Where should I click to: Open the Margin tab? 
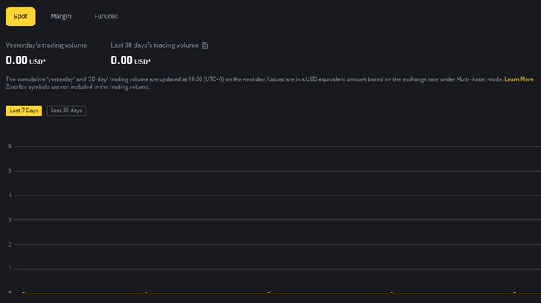pyautogui.click(x=60, y=17)
